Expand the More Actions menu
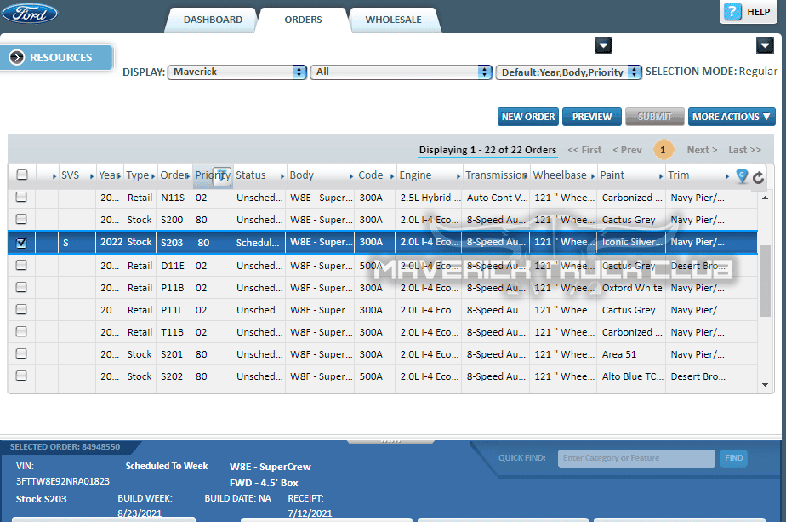Viewport: 786px width, 522px height. coord(732,117)
